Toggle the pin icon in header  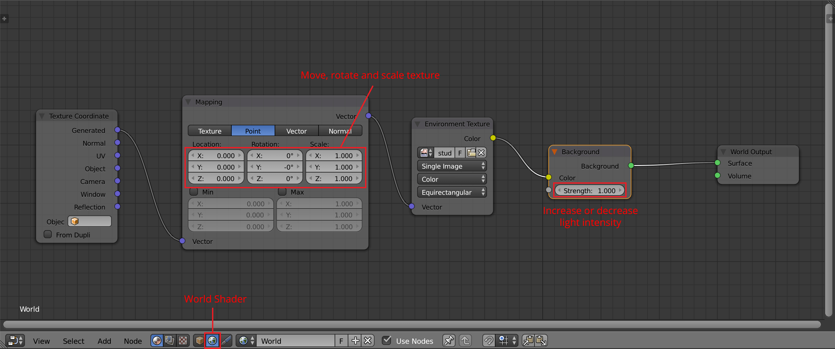point(449,340)
